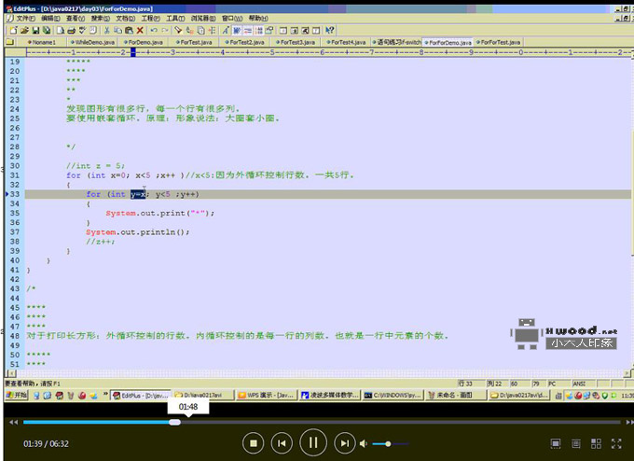Click the New document toolbar icon
The height and width of the screenshot is (461, 634).
pos(13,31)
